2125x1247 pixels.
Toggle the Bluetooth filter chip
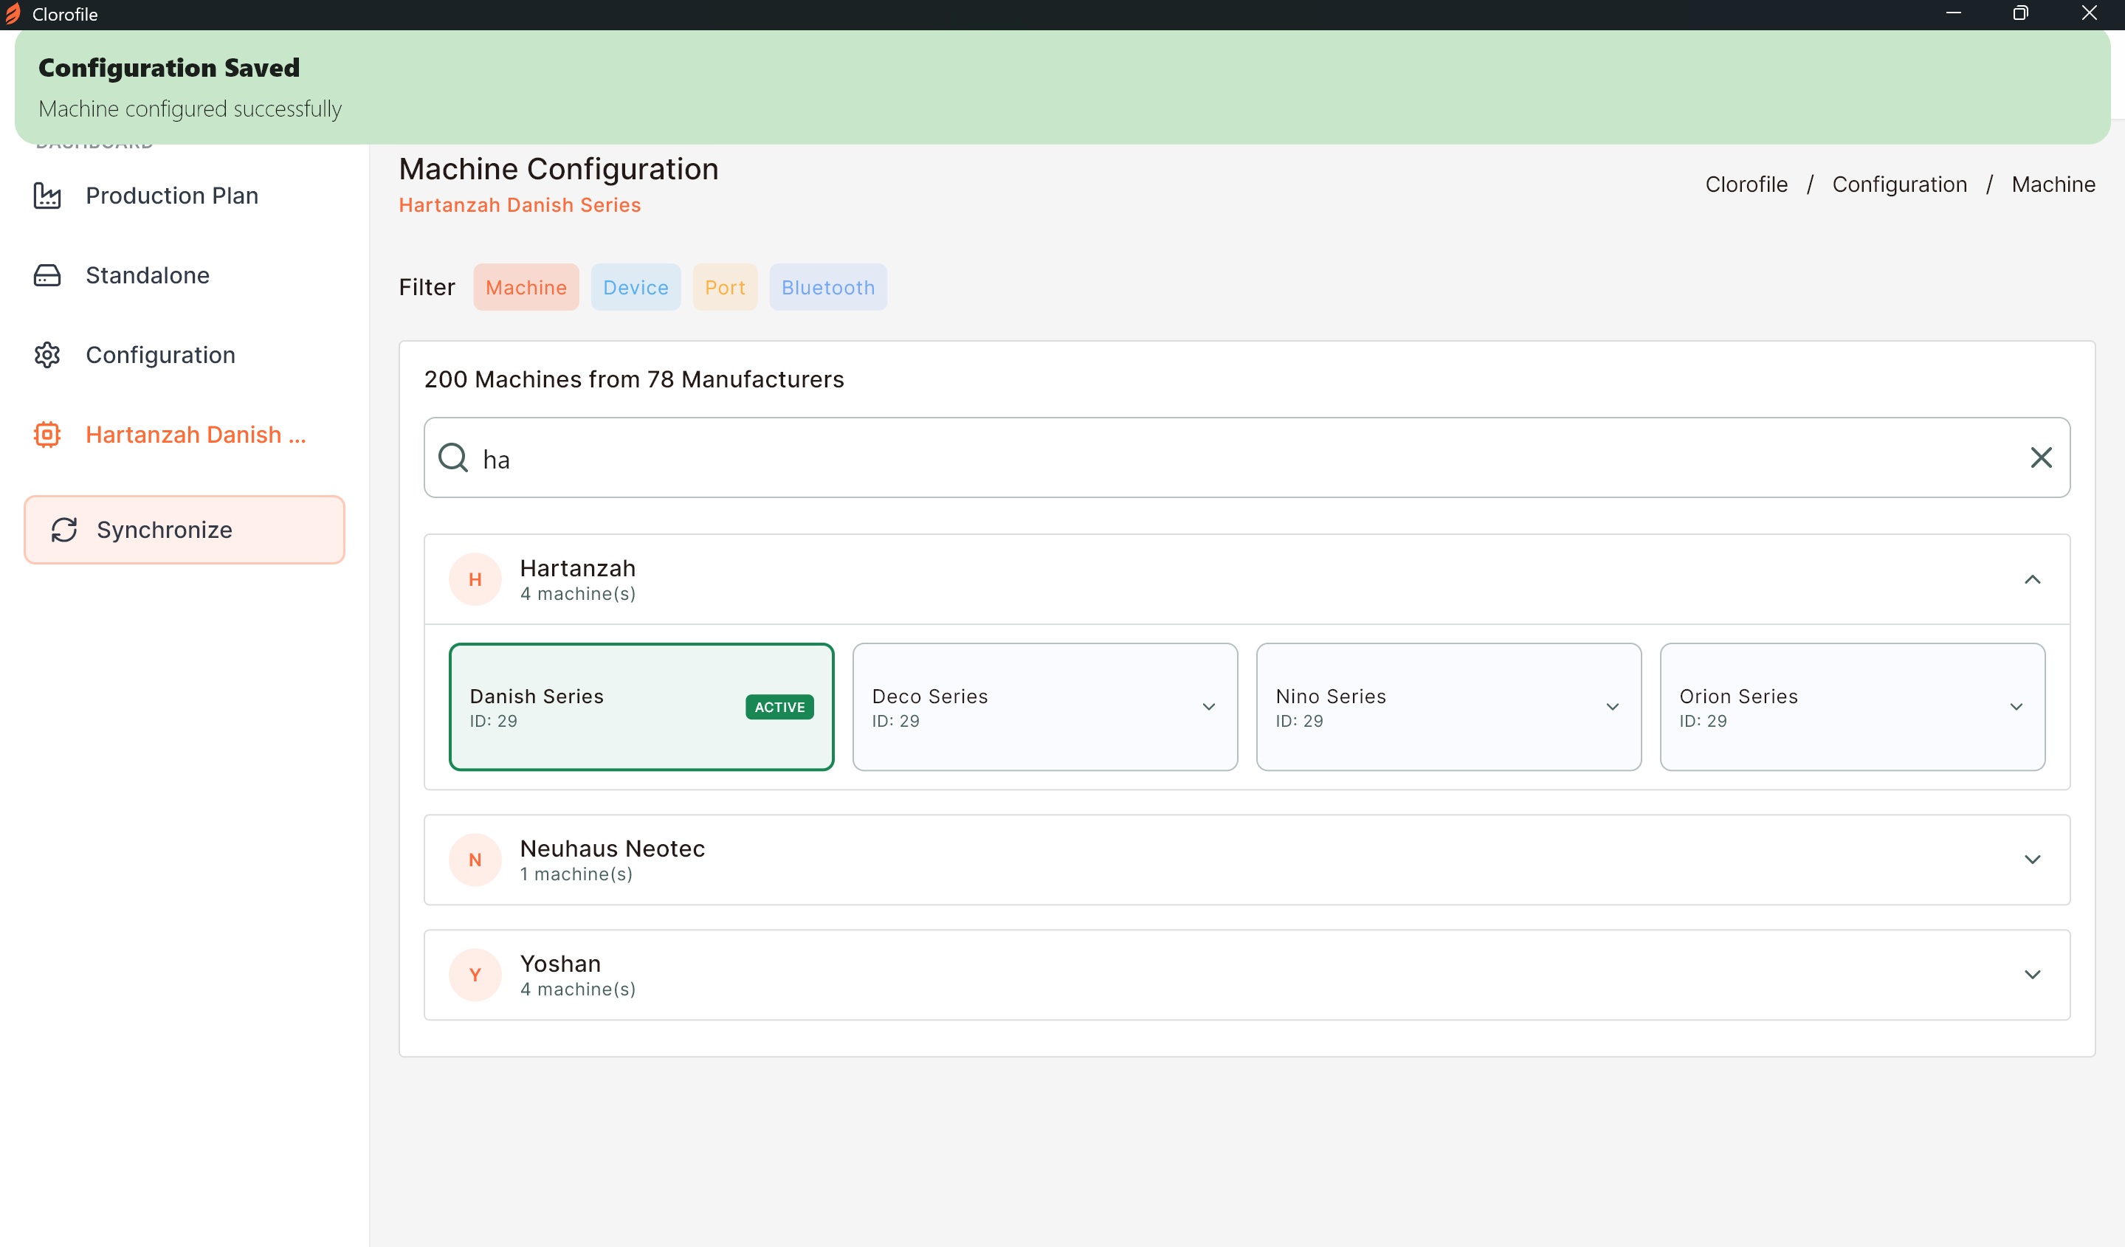[827, 288]
